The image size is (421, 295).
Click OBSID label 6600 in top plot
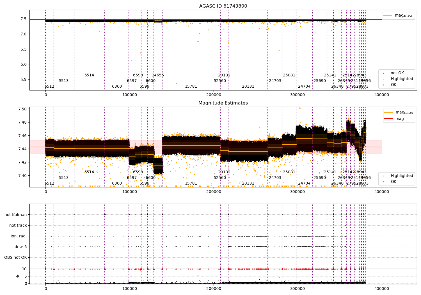click(151, 81)
